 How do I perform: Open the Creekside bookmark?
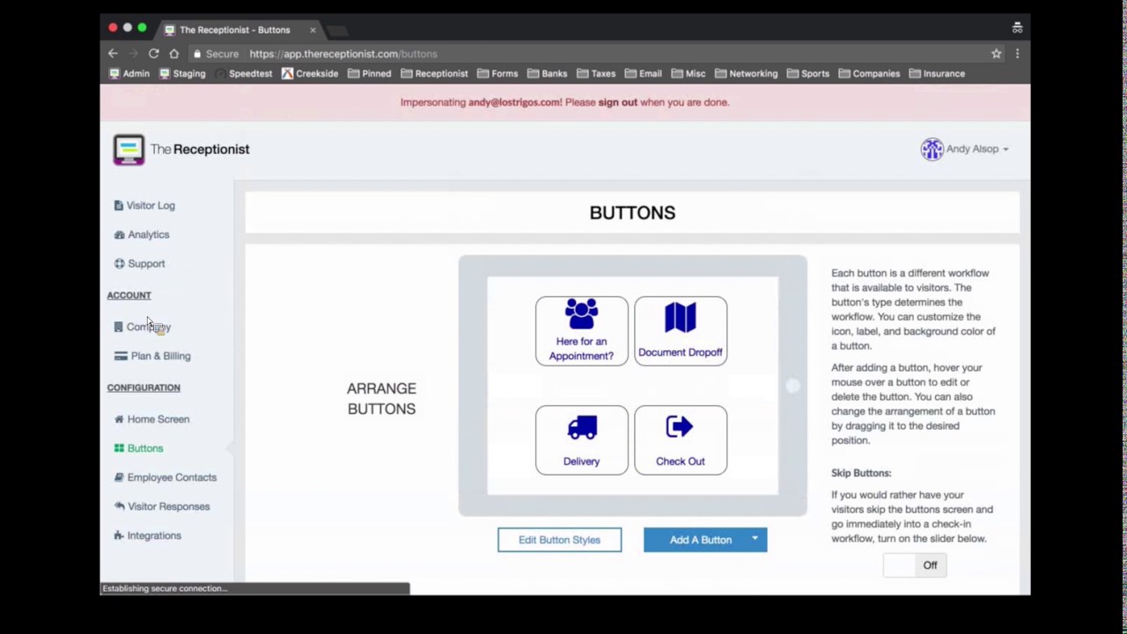point(310,74)
